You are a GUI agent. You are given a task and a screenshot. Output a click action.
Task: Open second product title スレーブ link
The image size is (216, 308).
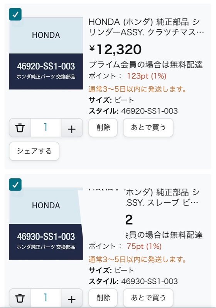tap(146, 197)
